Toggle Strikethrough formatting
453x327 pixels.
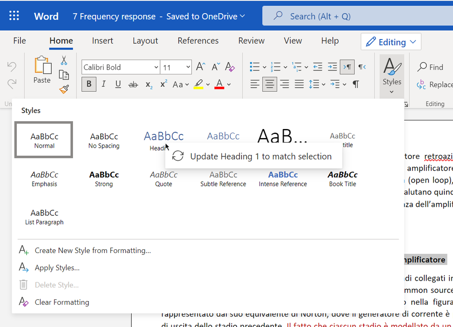pos(133,84)
